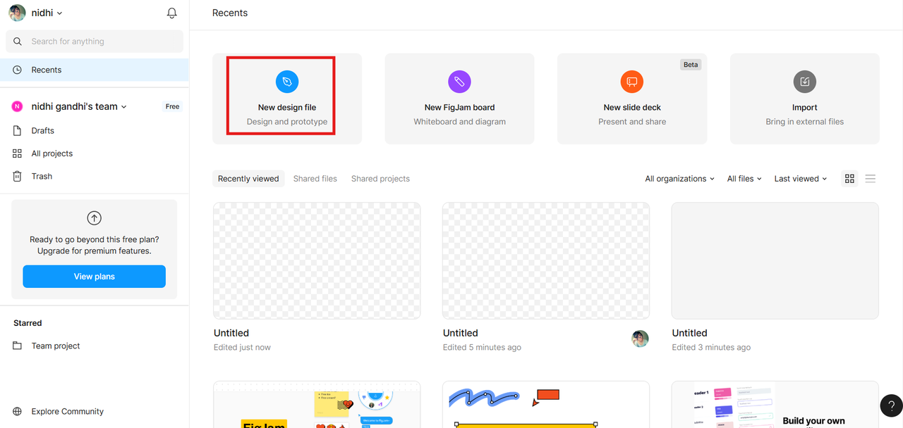This screenshot has width=903, height=428.
Task: Switch to the Shared files tab
Action: tap(315, 179)
